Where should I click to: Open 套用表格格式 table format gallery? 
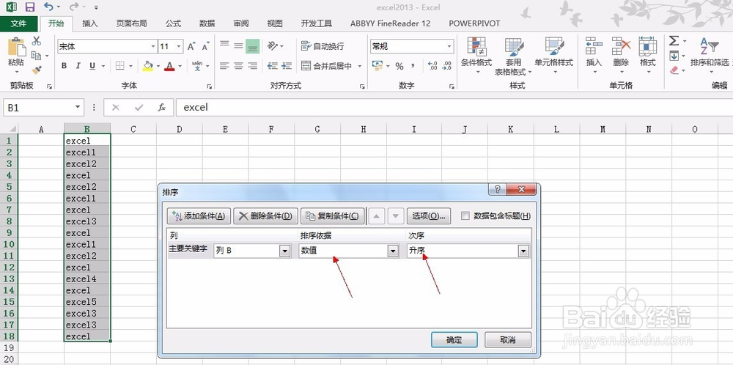513,56
